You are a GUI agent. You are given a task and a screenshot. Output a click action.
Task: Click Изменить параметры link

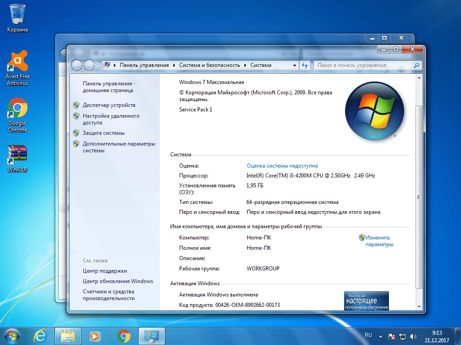click(379, 241)
